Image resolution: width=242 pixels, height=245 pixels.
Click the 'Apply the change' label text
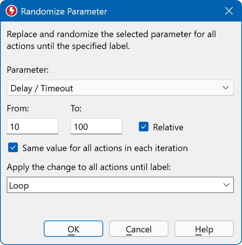(89, 167)
